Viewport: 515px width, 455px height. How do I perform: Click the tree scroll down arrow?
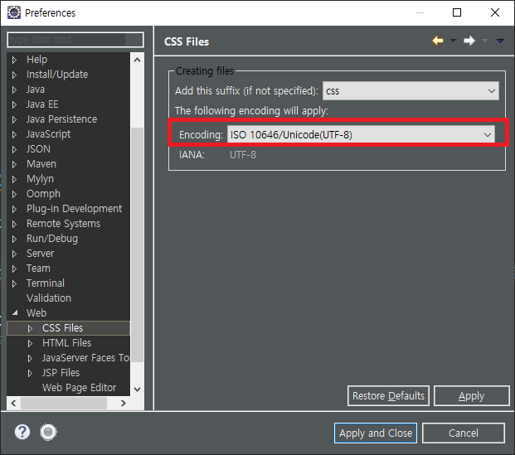pyautogui.click(x=138, y=390)
